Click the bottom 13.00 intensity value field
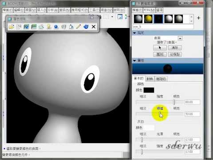The image size is (213, 160). pos(192,152)
